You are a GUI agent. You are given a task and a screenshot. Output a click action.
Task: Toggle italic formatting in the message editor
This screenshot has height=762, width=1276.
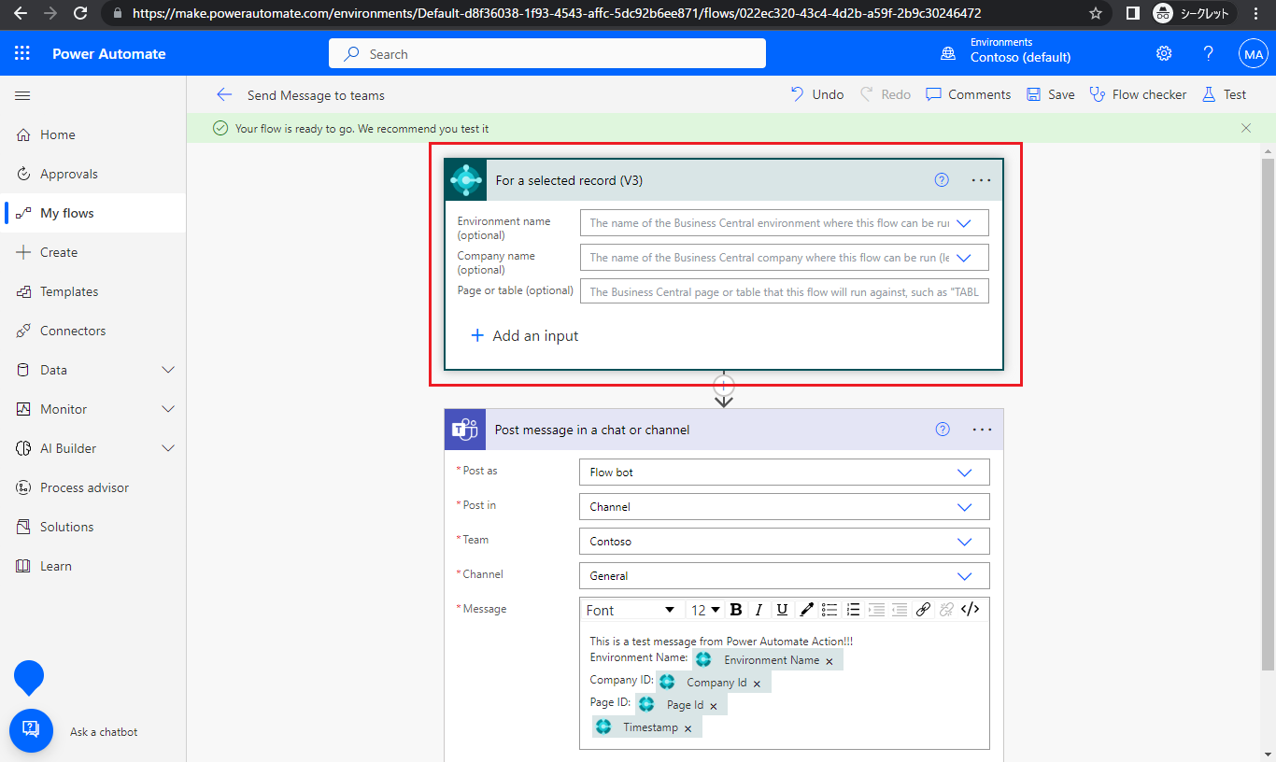point(759,609)
